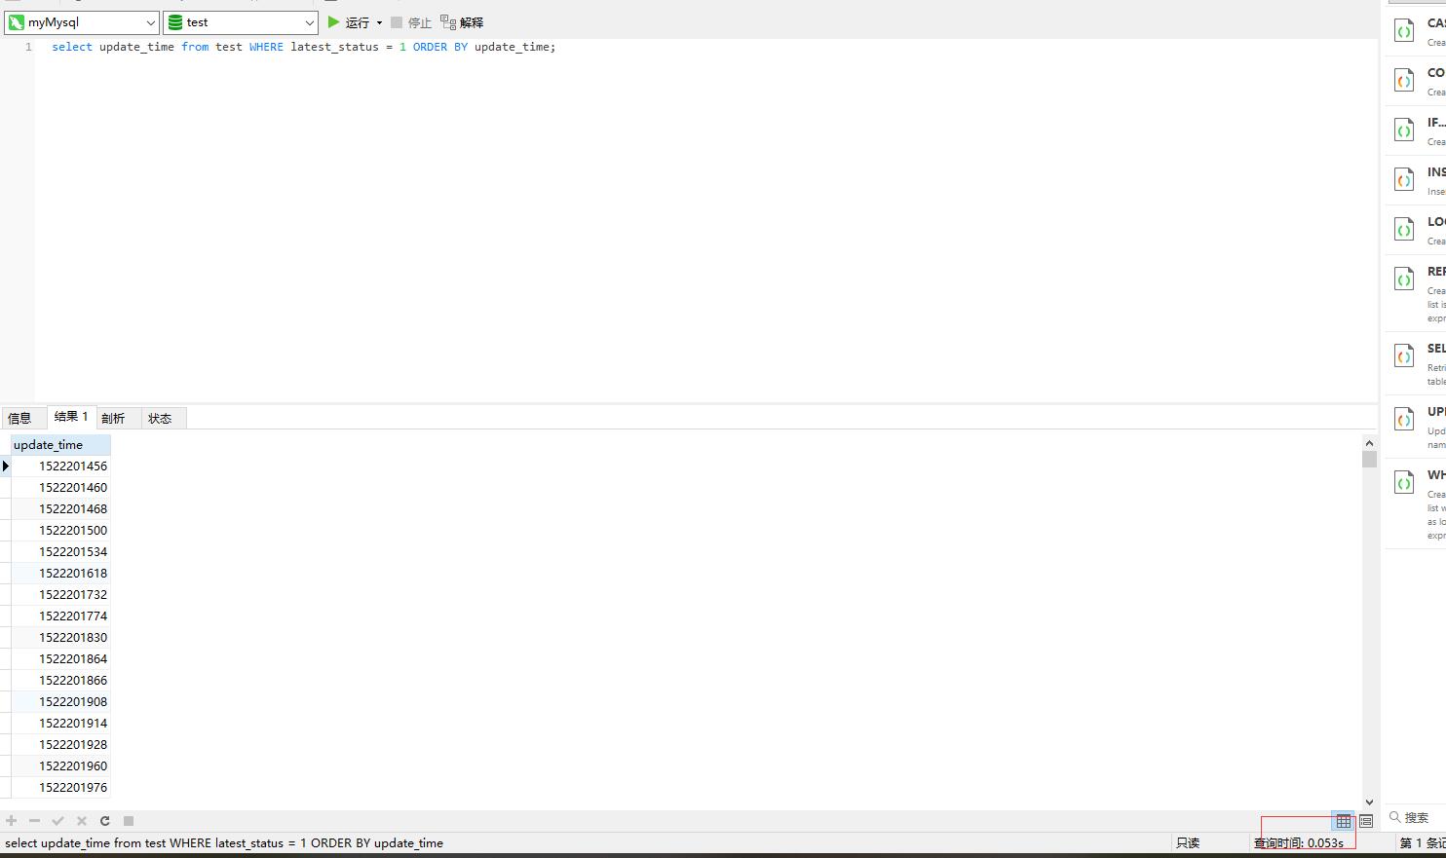Click the SEL snippet icon
Image resolution: width=1446 pixels, height=858 pixels.
1404,356
